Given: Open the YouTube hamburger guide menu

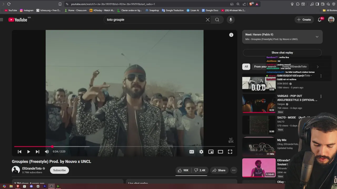Looking at the screenshot, I should pyautogui.click(x=2, y=20).
